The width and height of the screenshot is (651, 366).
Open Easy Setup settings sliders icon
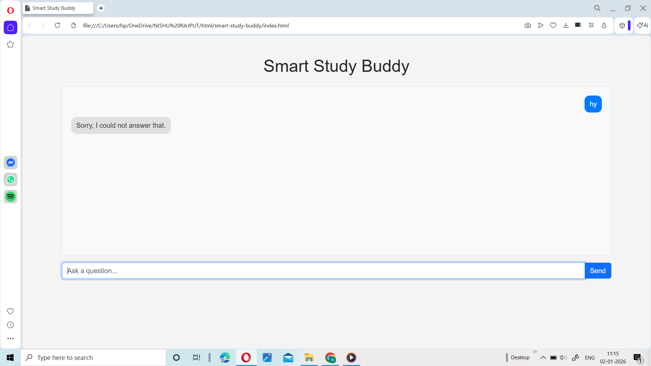(x=591, y=25)
